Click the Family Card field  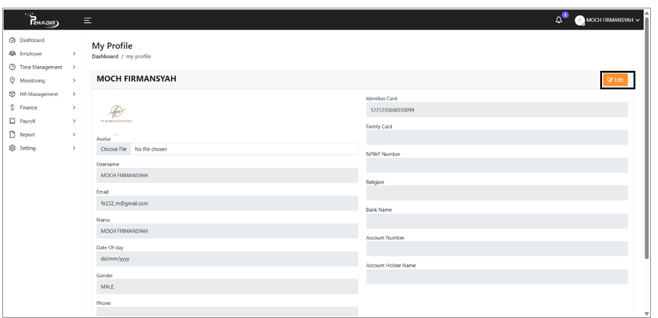click(497, 138)
